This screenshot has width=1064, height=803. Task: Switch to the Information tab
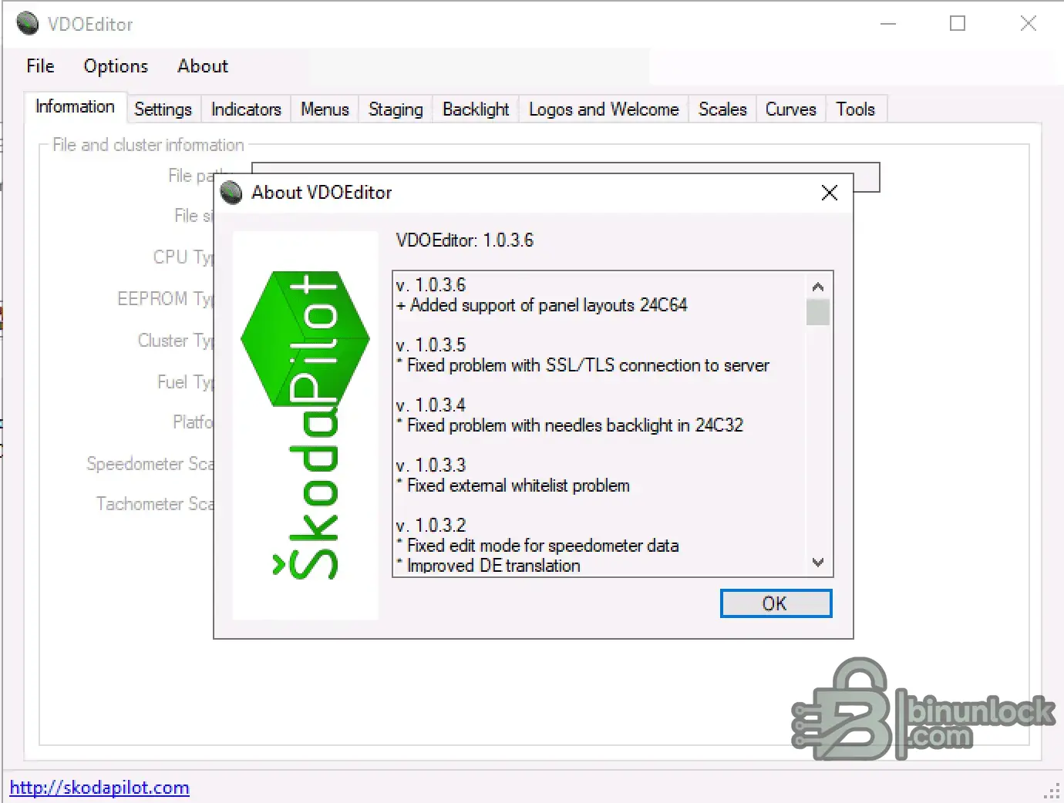coord(75,107)
